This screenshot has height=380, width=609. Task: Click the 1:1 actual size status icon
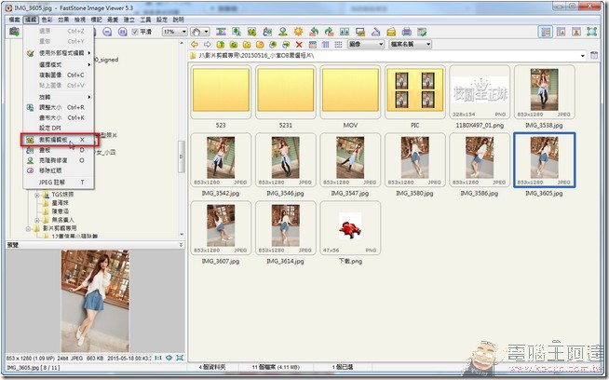coord(158,358)
